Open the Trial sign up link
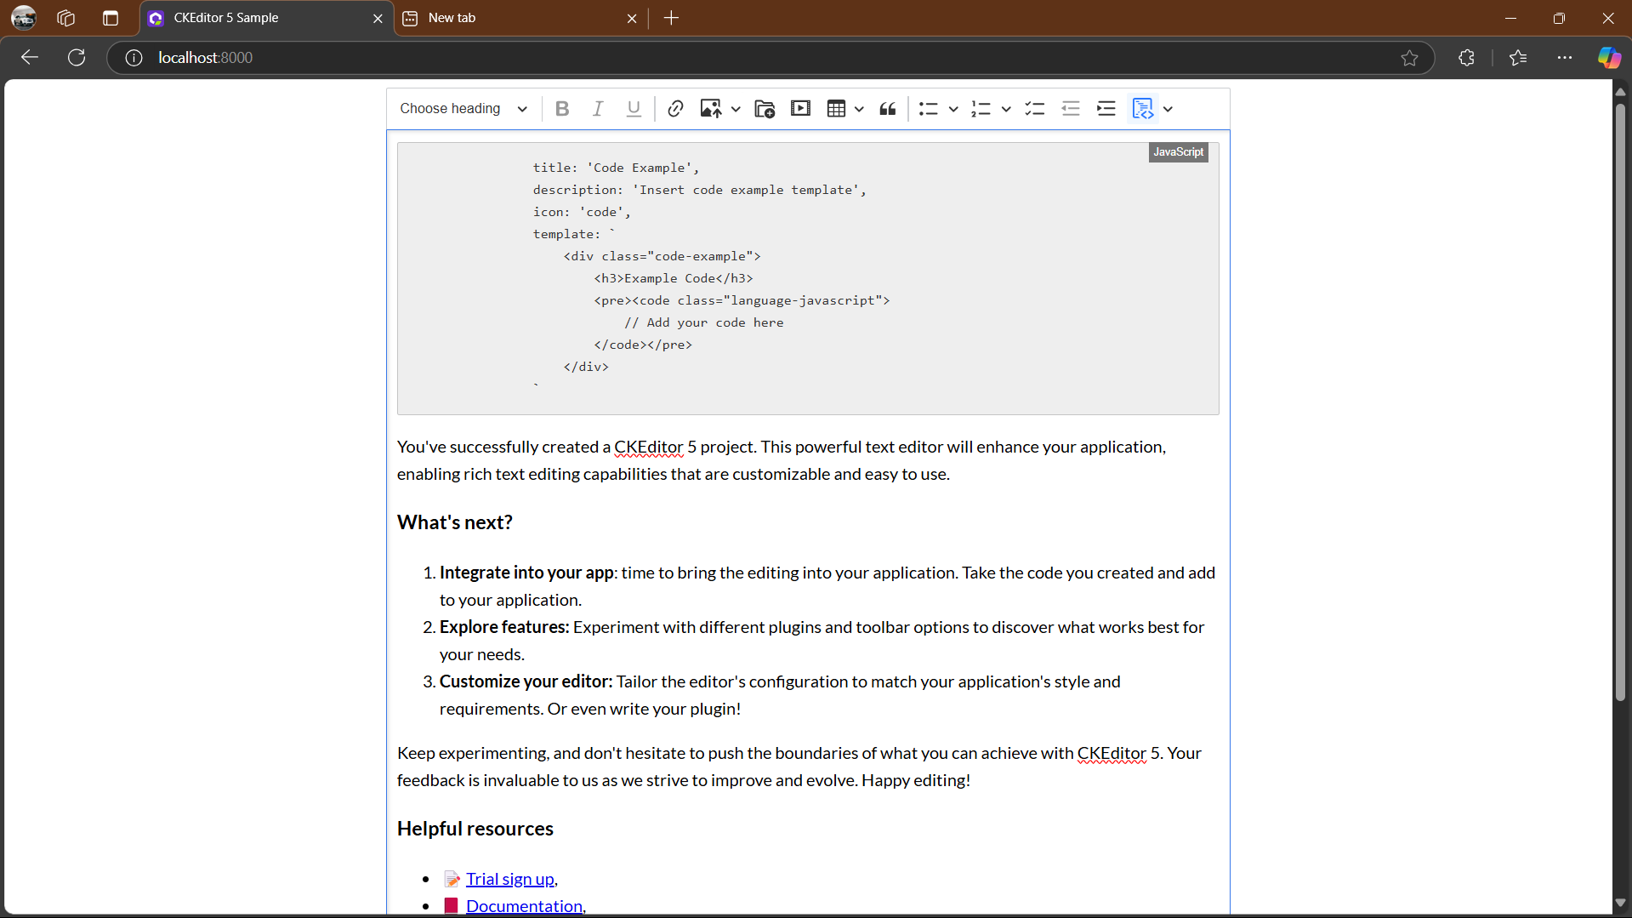 (509, 878)
